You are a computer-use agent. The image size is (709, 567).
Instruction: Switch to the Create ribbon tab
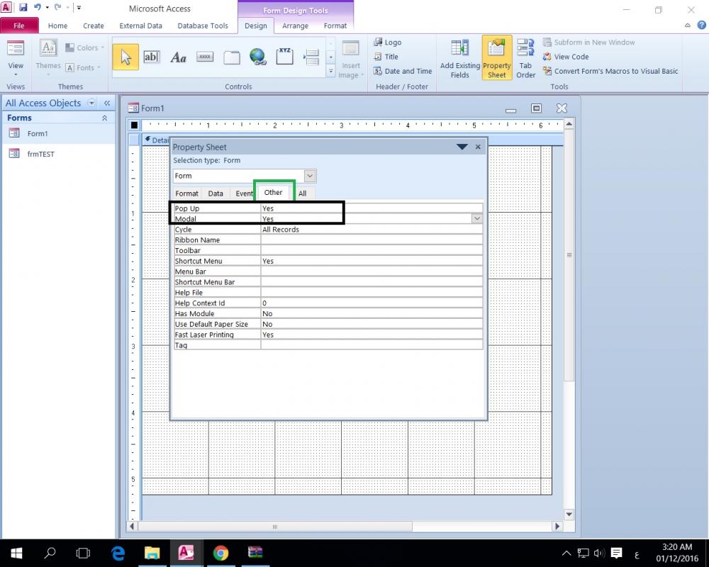coord(94,26)
